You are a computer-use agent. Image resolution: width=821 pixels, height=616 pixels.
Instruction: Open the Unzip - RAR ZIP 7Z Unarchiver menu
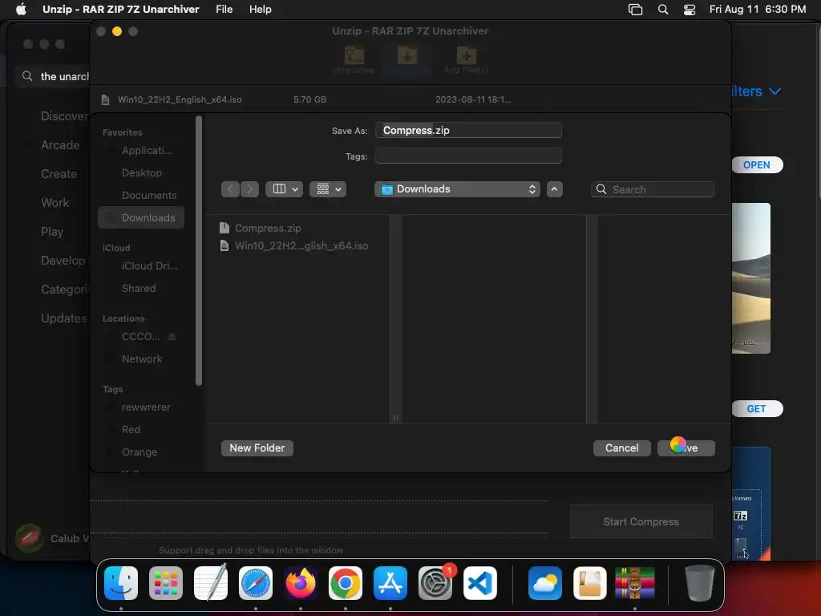pyautogui.click(x=121, y=10)
